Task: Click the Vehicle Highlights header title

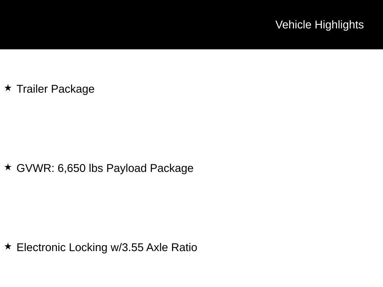Action: [x=319, y=25]
